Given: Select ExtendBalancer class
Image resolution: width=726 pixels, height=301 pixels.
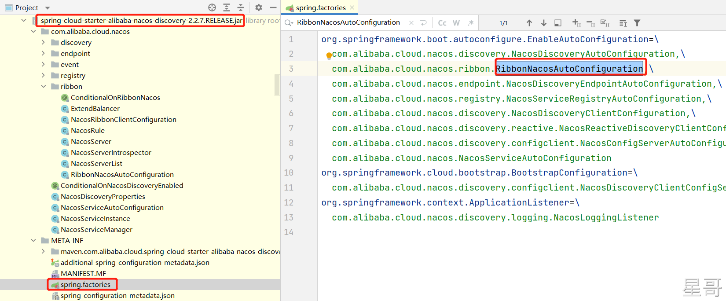Looking at the screenshot, I should [x=95, y=108].
